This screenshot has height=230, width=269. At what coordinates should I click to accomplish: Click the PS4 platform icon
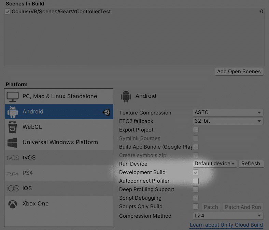tap(13, 173)
